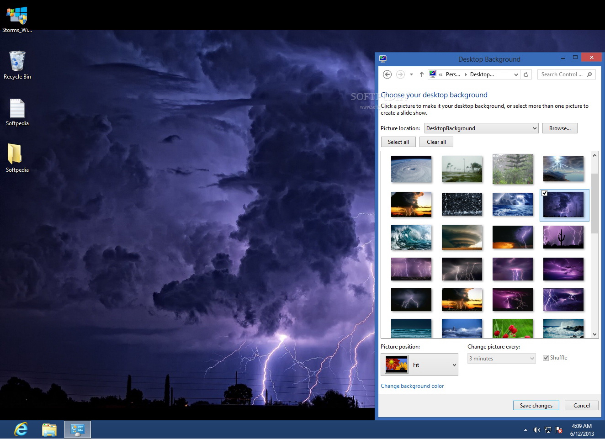This screenshot has height=439, width=605.
Task: Click the Desktop... breadcrumb segment
Action: click(482, 74)
